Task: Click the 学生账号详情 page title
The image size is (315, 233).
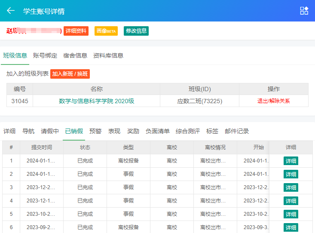Action: (44, 11)
